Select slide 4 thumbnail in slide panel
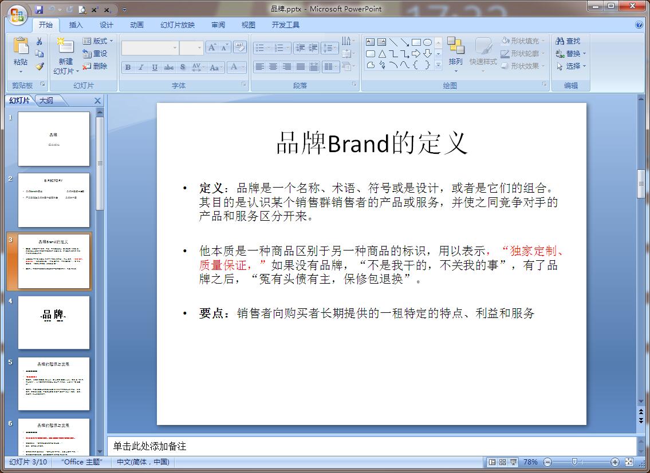This screenshot has width=650, height=473. coord(54,322)
